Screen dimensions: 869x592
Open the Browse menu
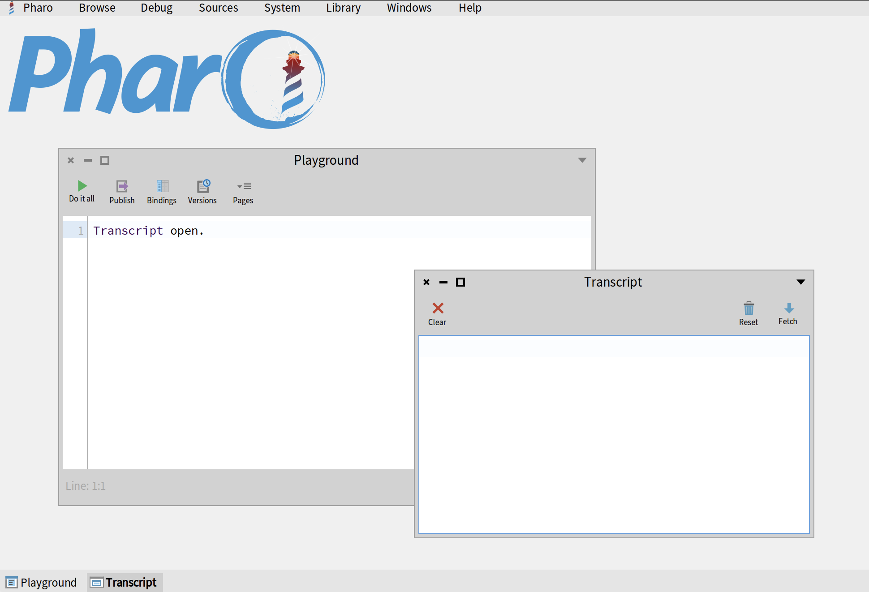coord(97,8)
